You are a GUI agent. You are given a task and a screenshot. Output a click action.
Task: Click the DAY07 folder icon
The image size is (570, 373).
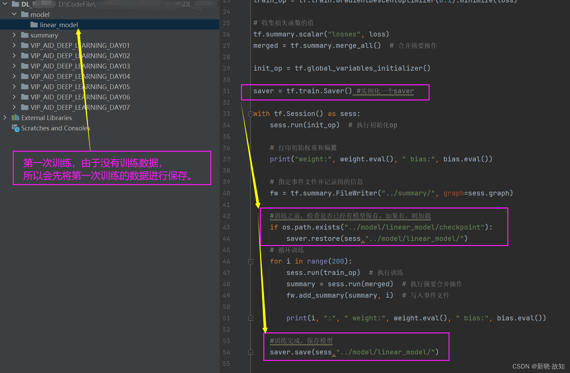(24, 107)
